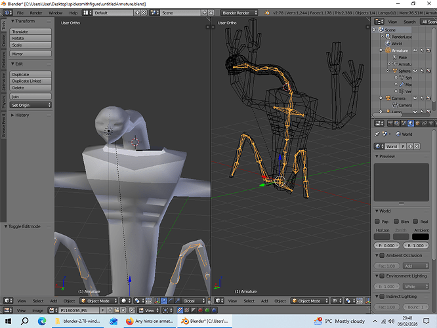437x328 pixels.
Task: Open the World properties tab icon
Action: point(411,123)
